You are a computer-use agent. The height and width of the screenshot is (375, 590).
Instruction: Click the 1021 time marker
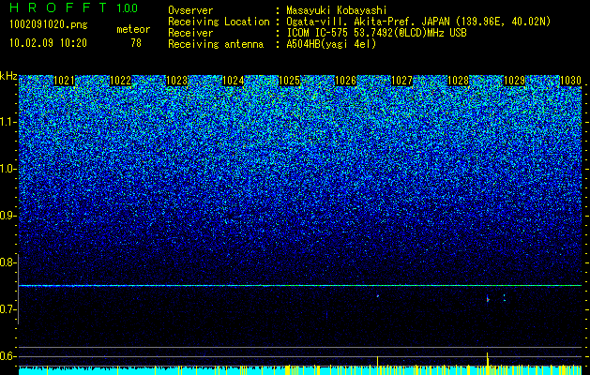tap(64, 81)
